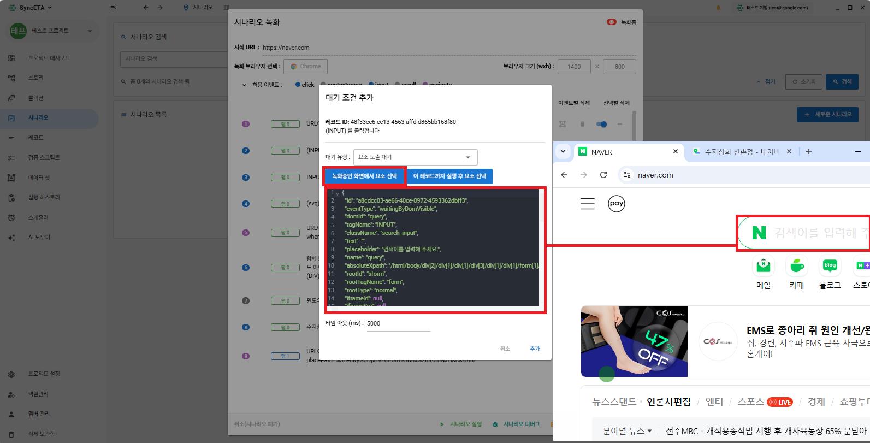Open the 검증 스크립트 sidebar icon

11,157
